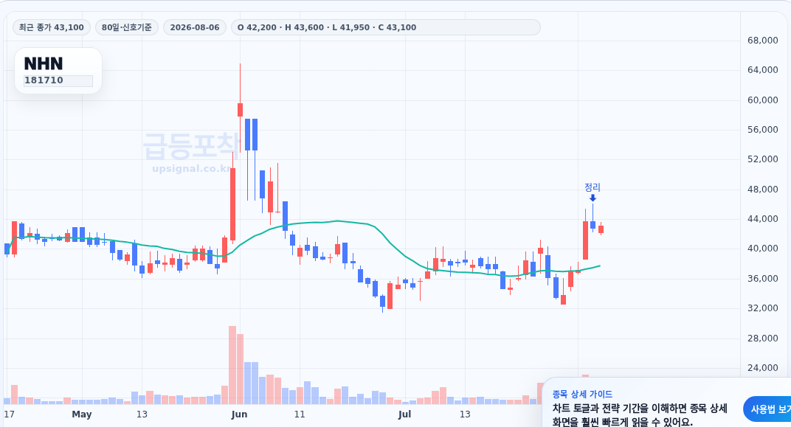
Task: Click the 최근 종가 43,100 chip
Action: click(52, 27)
